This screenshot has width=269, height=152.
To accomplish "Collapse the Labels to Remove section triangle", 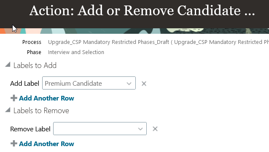I will tap(8, 110).
